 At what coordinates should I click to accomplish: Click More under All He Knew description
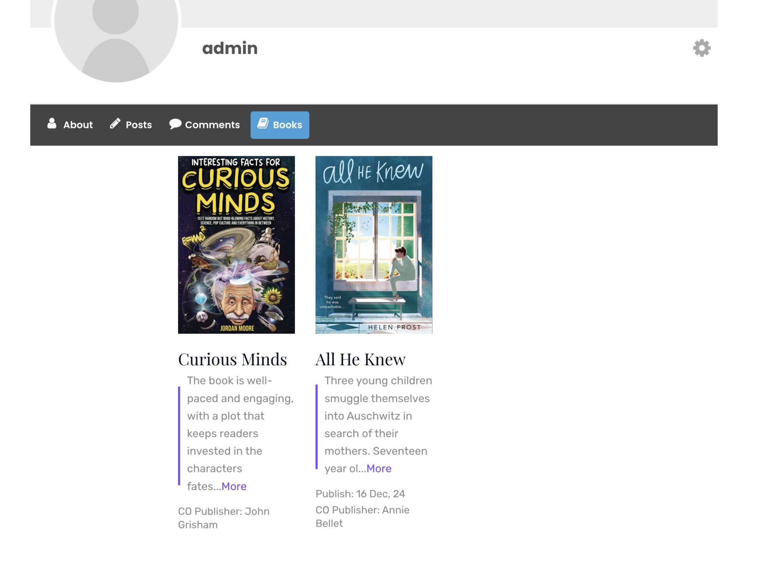click(379, 468)
